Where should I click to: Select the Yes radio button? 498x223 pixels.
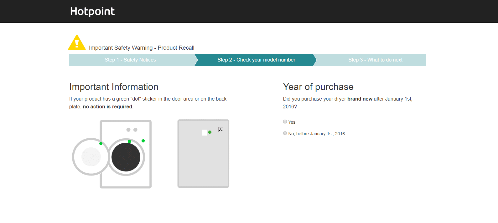click(x=285, y=122)
